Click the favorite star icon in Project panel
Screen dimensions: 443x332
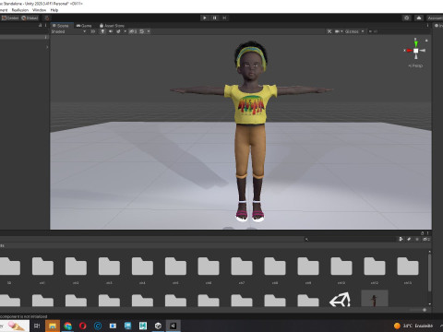[417, 239]
